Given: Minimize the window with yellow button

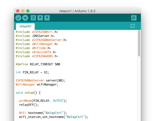Looking at the screenshot, I should click(x=23, y=11).
